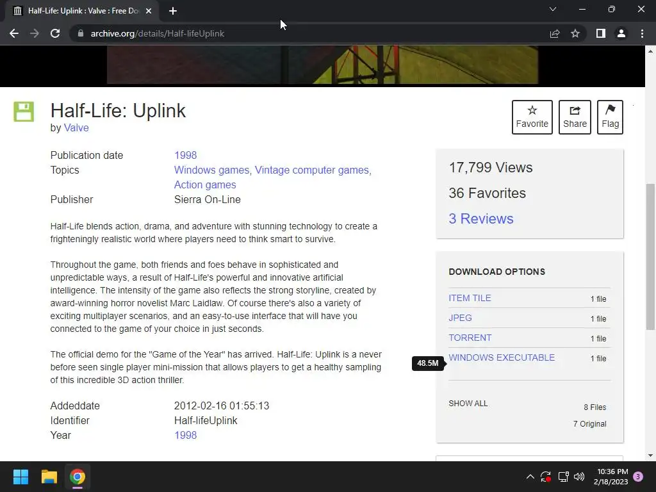The image size is (656, 492).
Task: Download the JPEG file
Action: click(460, 318)
